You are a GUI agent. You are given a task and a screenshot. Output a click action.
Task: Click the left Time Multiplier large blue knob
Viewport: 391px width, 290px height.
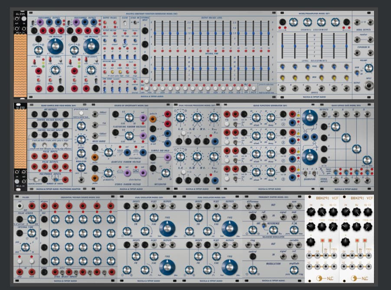[x=55, y=46]
